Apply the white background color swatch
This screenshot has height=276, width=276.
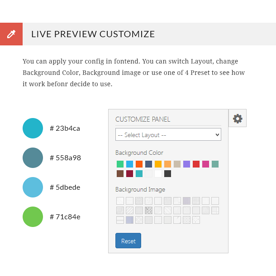[158, 173]
